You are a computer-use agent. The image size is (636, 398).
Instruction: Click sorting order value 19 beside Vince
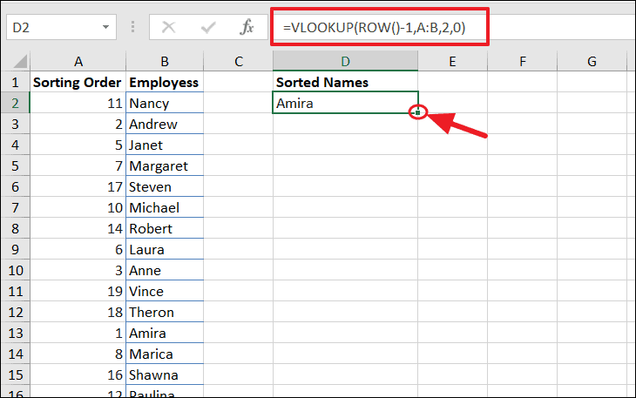78,292
